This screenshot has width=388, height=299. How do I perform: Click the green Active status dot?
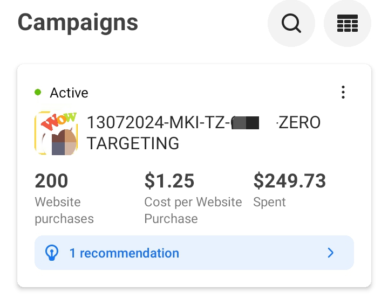coord(38,92)
